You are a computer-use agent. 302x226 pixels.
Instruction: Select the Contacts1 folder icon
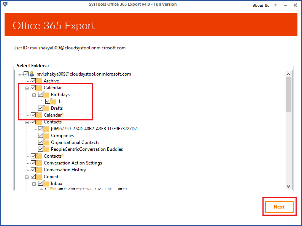39,156
